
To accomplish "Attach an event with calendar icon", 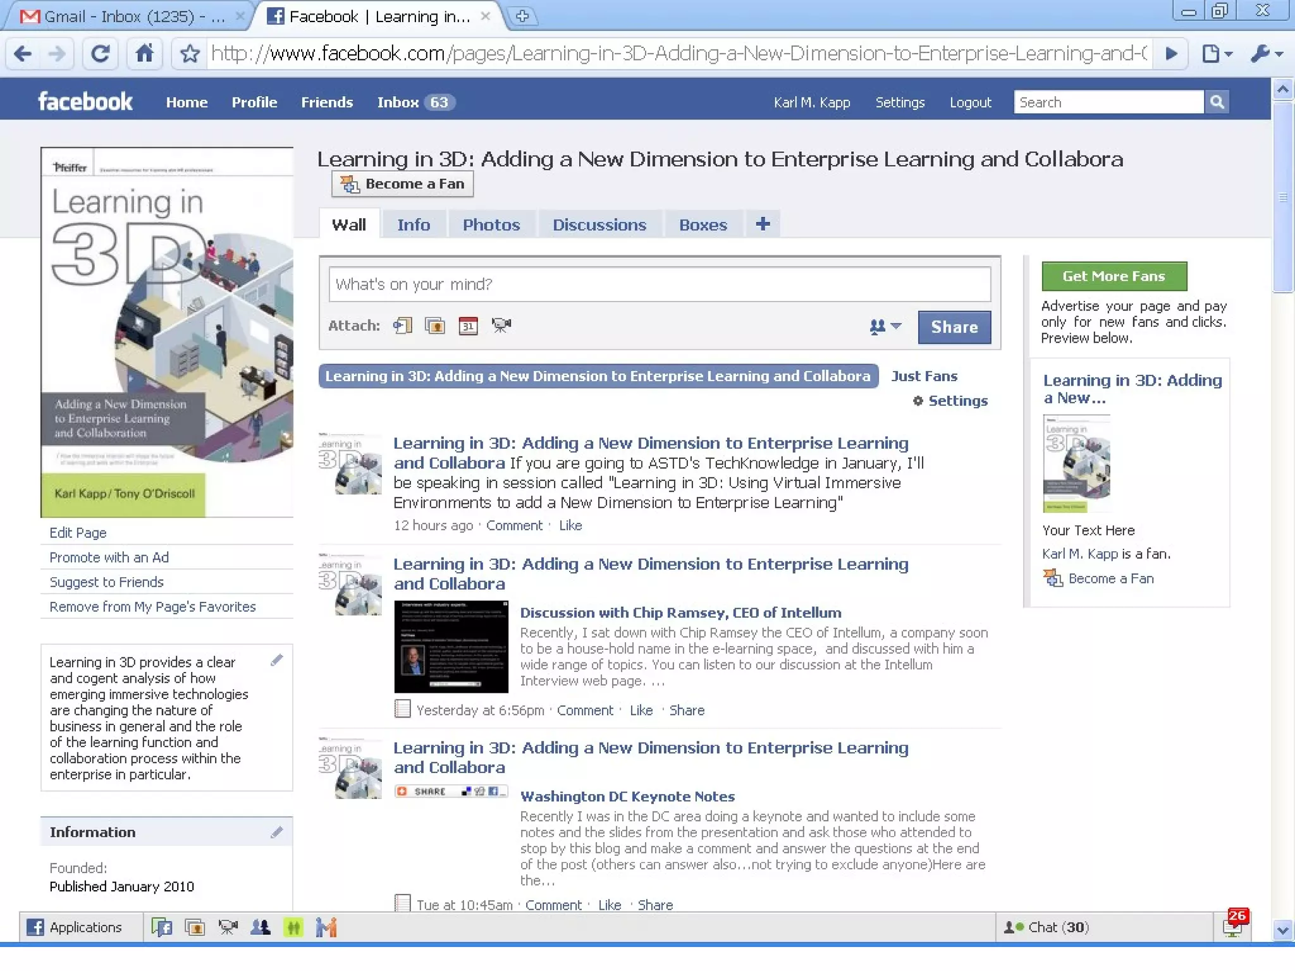I will [x=468, y=326].
